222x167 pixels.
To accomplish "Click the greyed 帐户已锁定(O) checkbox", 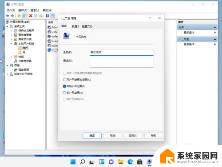I will [x=64, y=99].
